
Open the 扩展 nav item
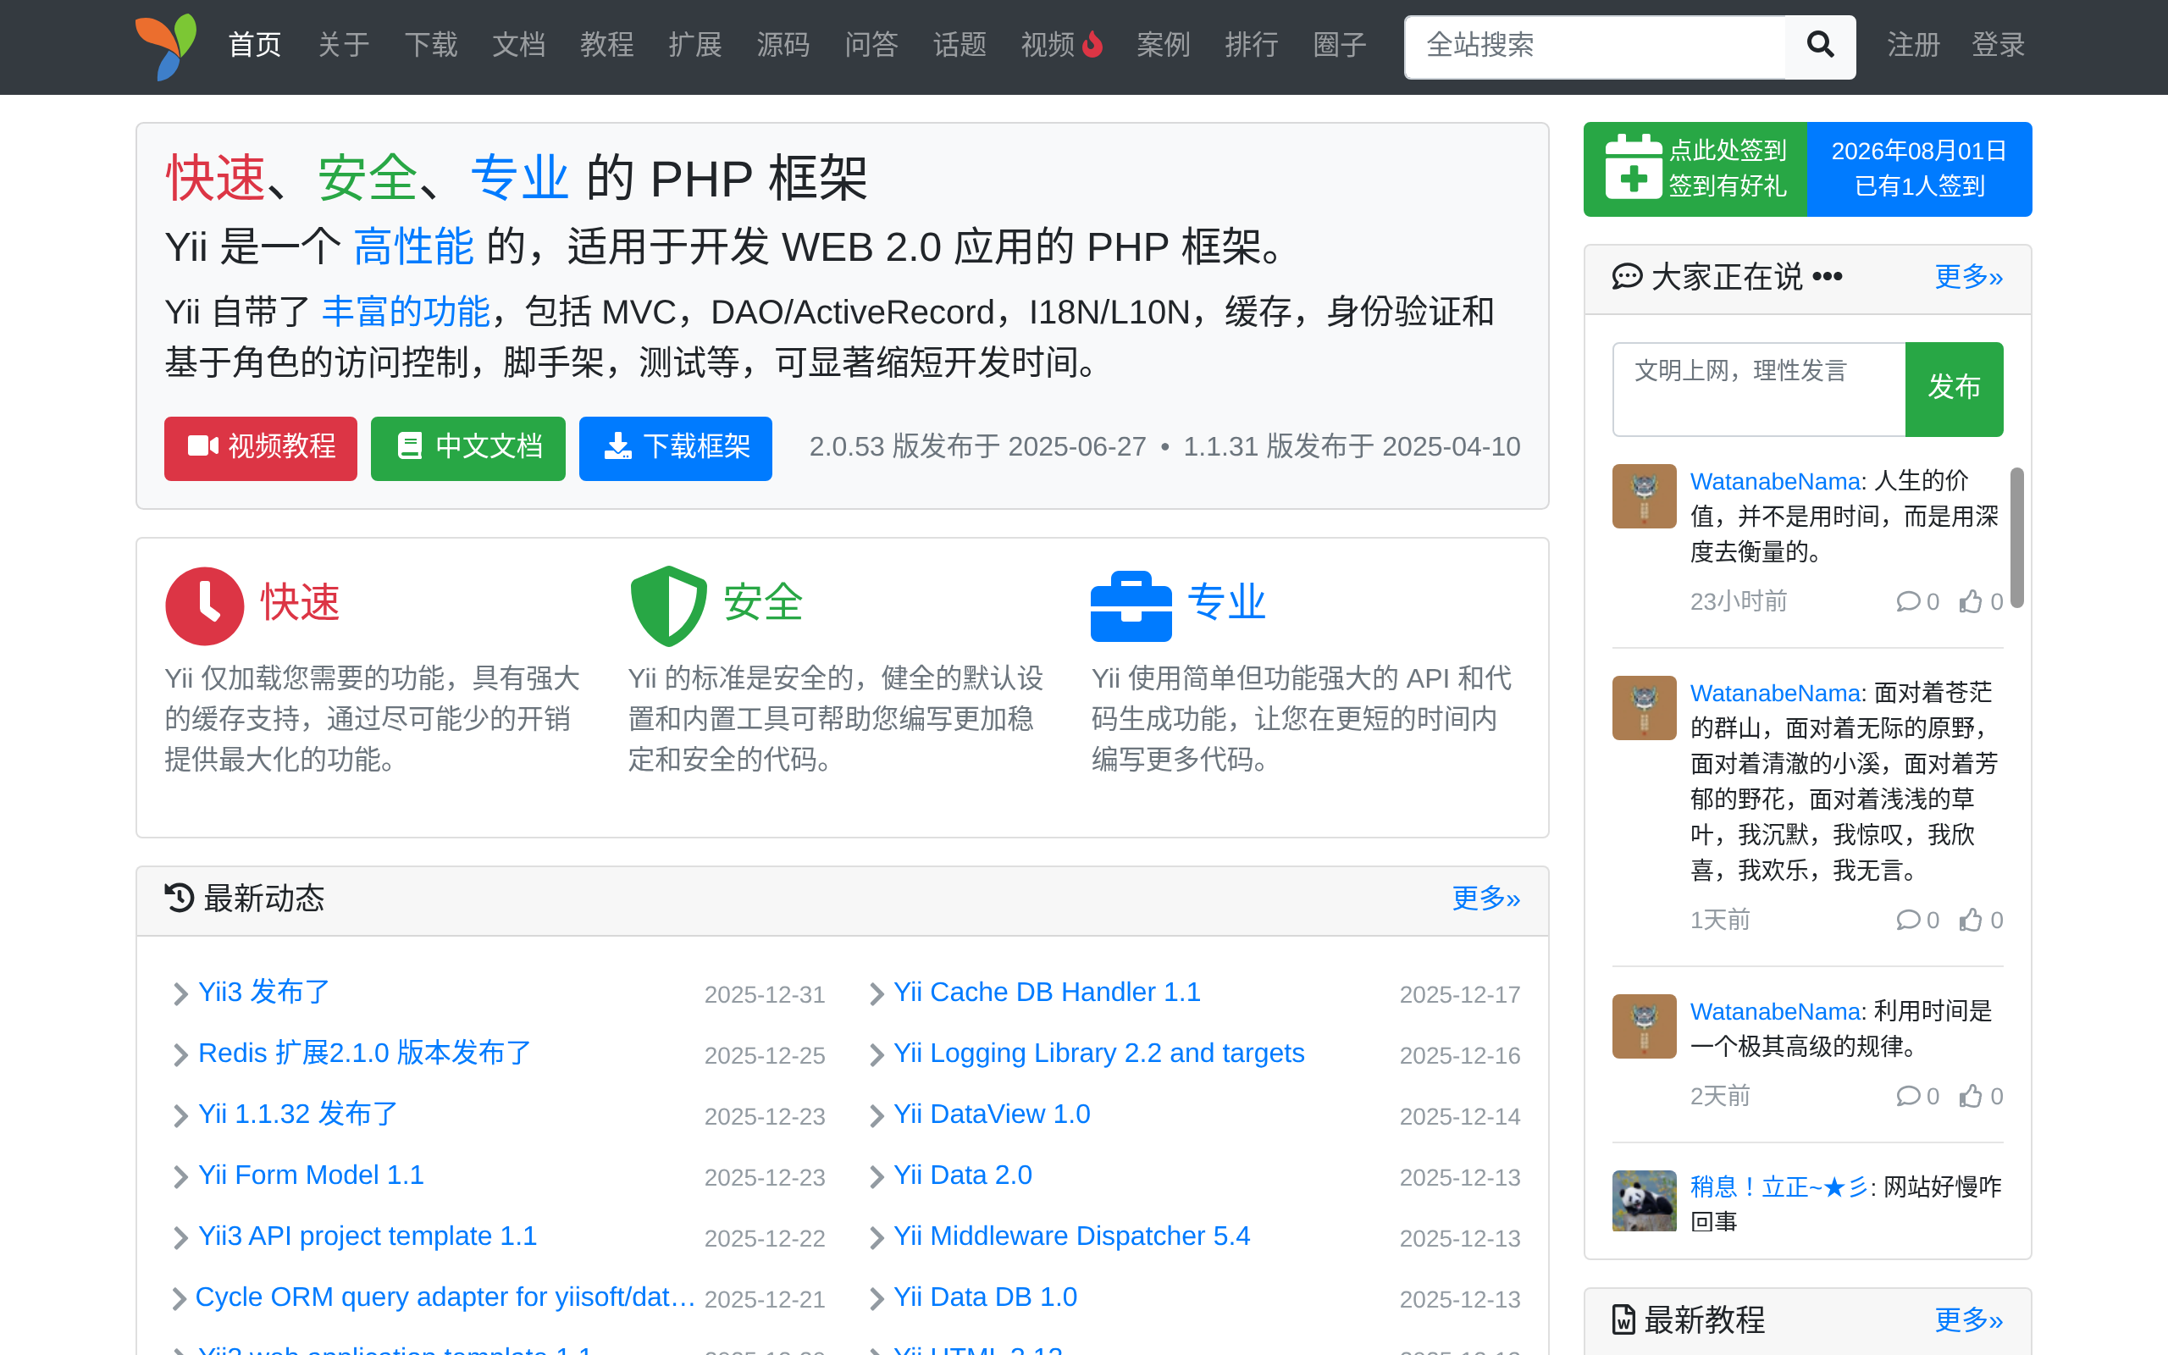coord(695,45)
